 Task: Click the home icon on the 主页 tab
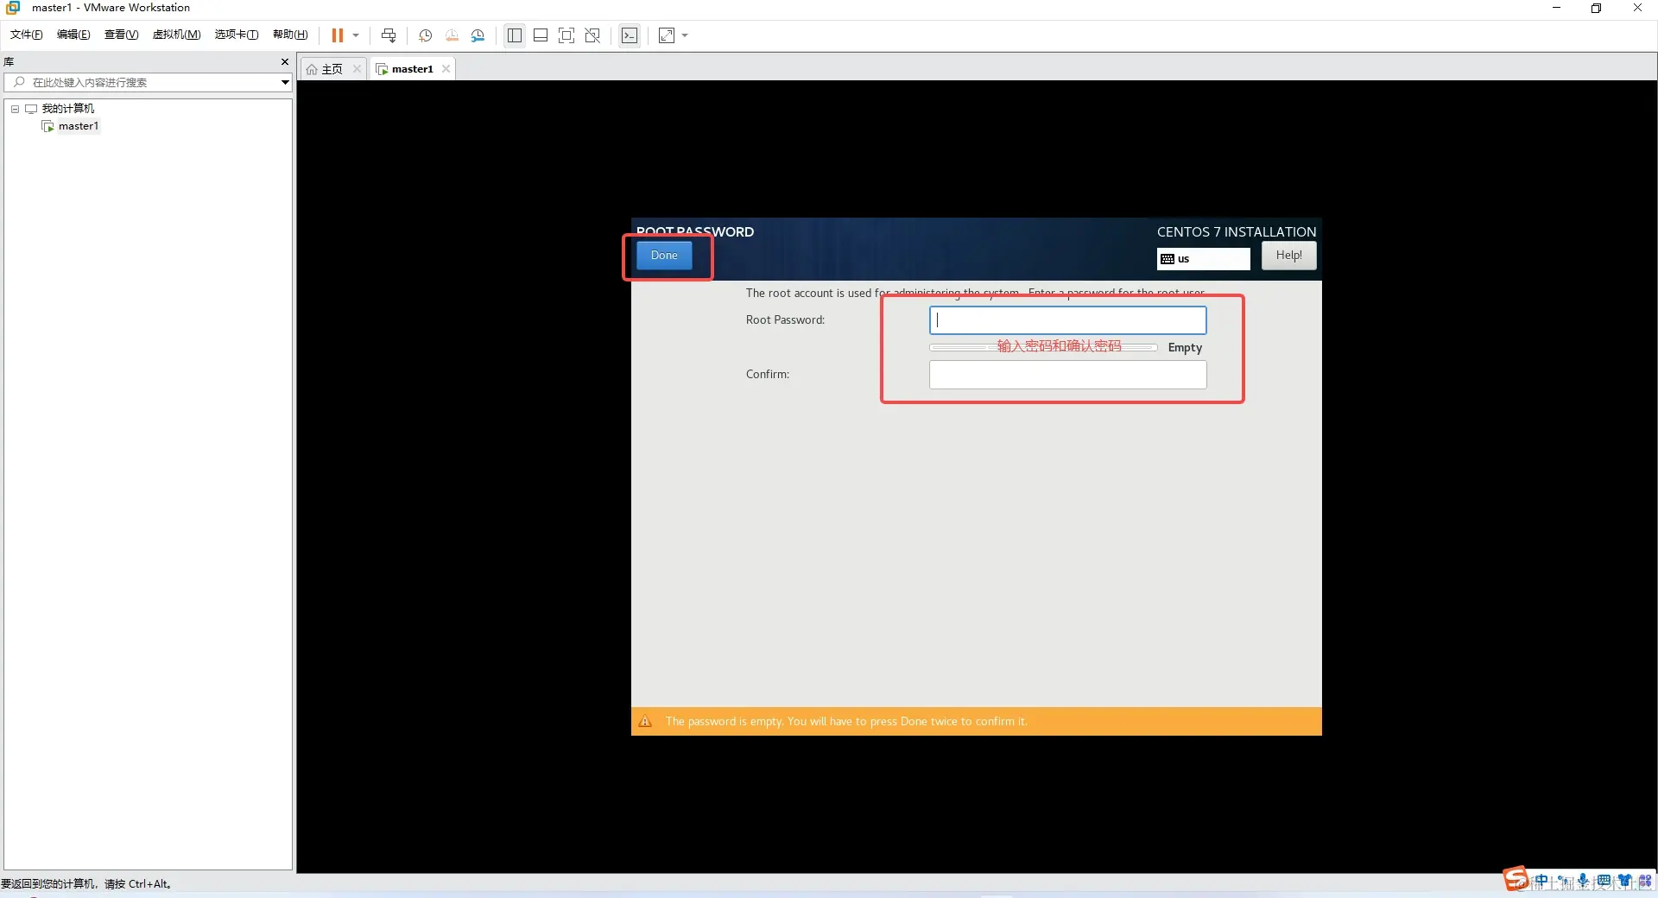click(x=312, y=69)
